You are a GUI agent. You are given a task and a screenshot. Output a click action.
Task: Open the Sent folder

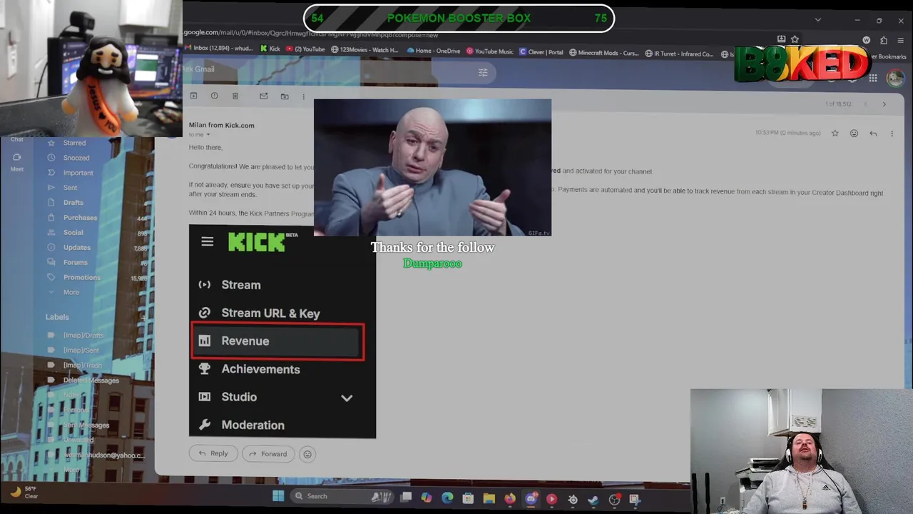tap(70, 188)
